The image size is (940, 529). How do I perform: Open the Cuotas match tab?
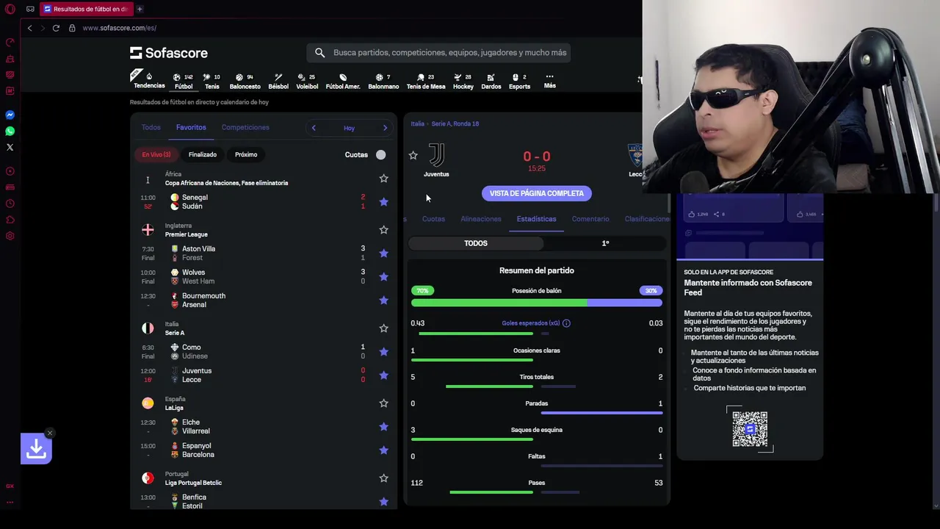click(x=433, y=219)
